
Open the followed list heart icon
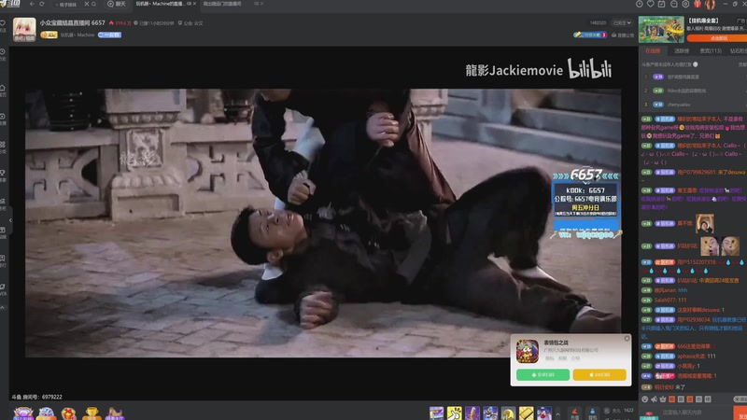(651, 4)
